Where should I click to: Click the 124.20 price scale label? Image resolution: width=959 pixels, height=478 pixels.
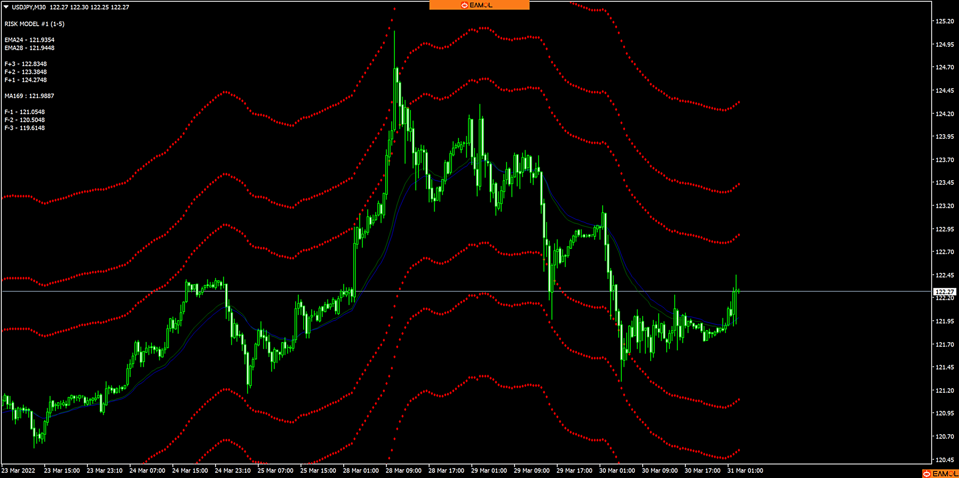[x=945, y=114]
